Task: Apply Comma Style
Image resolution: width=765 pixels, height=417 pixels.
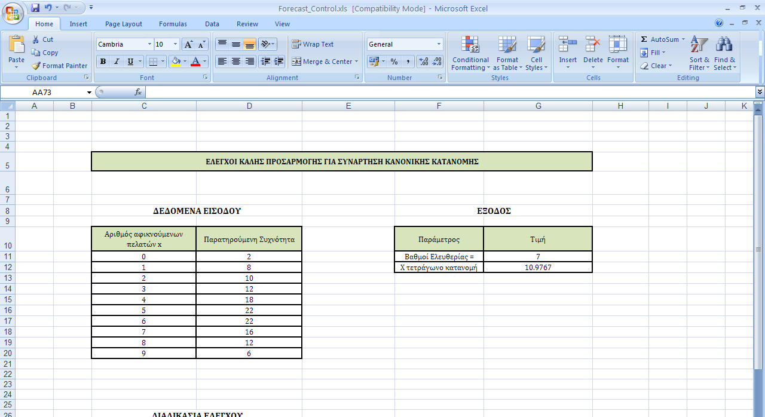Action: [408, 62]
